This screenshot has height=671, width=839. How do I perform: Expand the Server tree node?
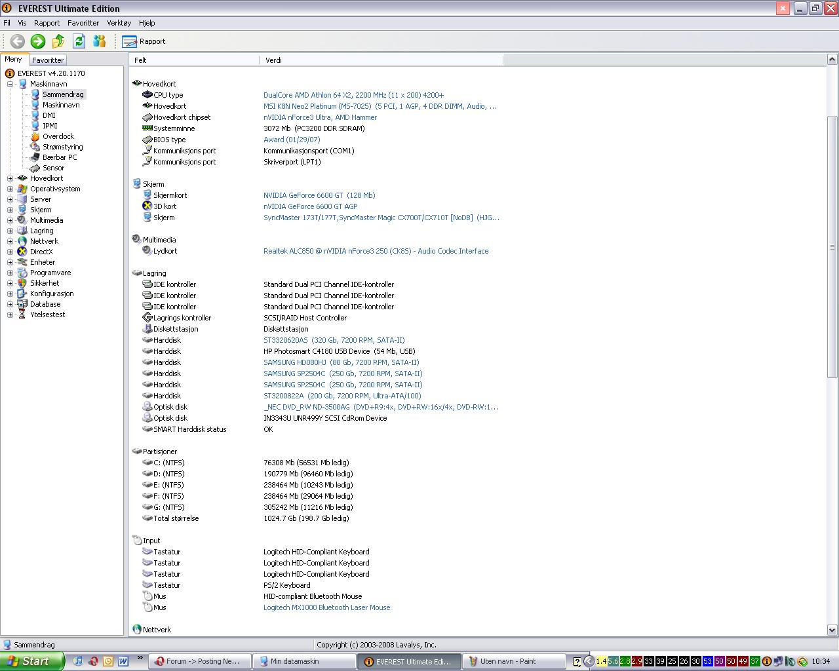click(x=10, y=199)
